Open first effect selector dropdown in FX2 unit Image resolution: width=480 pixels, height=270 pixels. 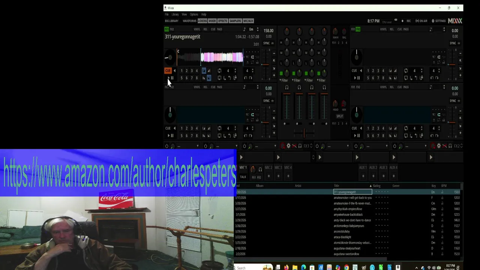[338, 146]
